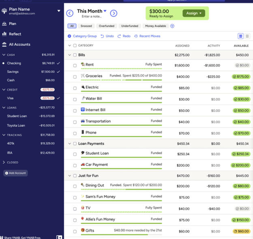Click Groceries available $175.00 pill
Image resolution: width=253 pixels, height=239 pixels.
[240, 76]
